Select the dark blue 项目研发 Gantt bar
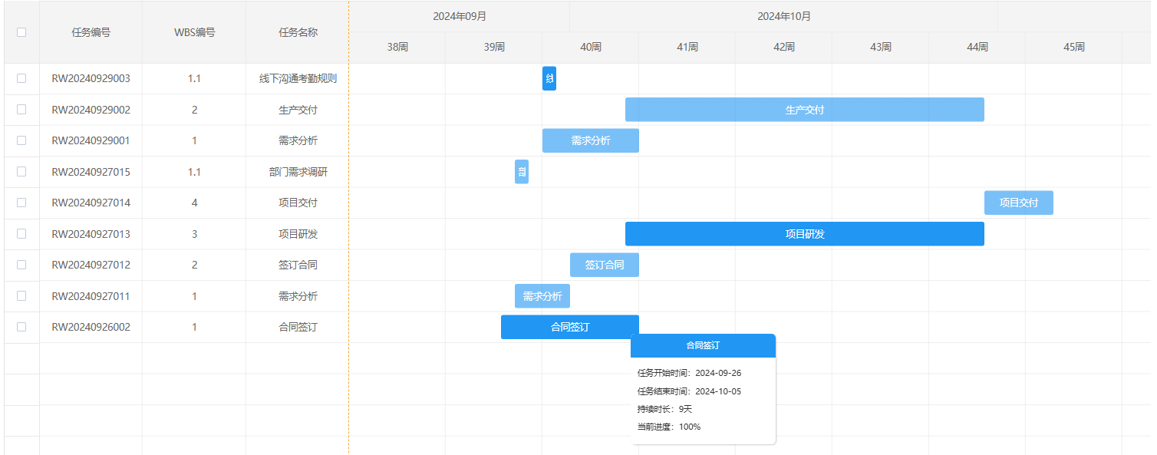1157x455 pixels. tap(804, 234)
